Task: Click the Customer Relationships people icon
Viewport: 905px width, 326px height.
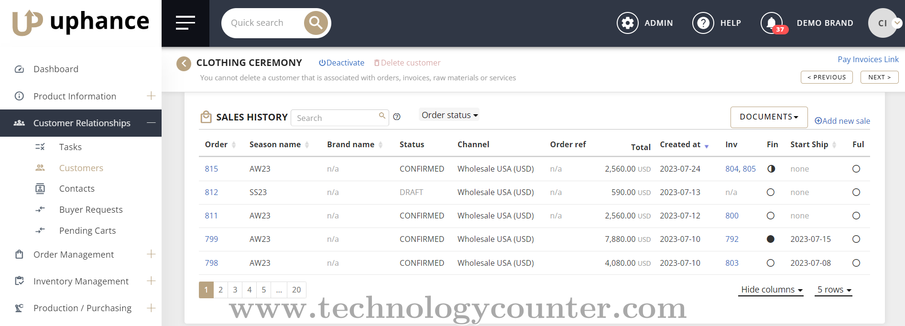Action: tap(19, 123)
